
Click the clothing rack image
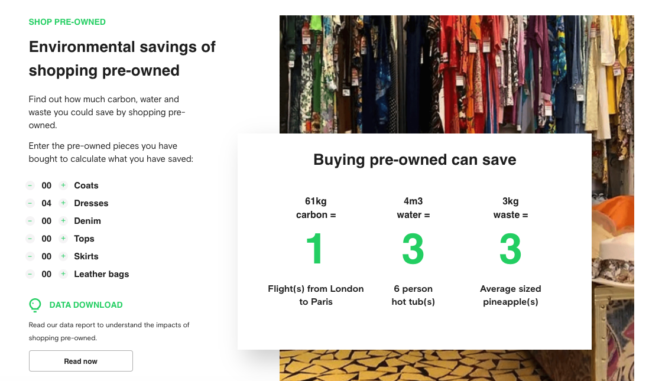455,71
